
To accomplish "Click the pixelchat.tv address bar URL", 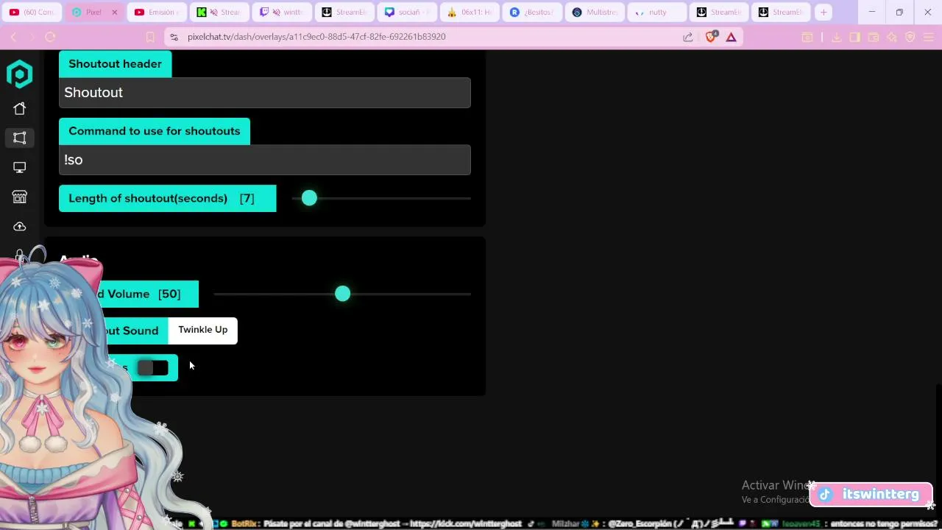I will (x=316, y=37).
